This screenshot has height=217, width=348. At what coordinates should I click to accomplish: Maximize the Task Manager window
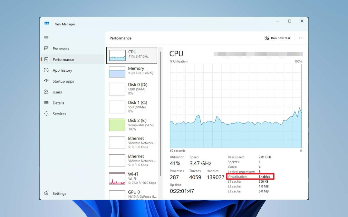point(289,21)
